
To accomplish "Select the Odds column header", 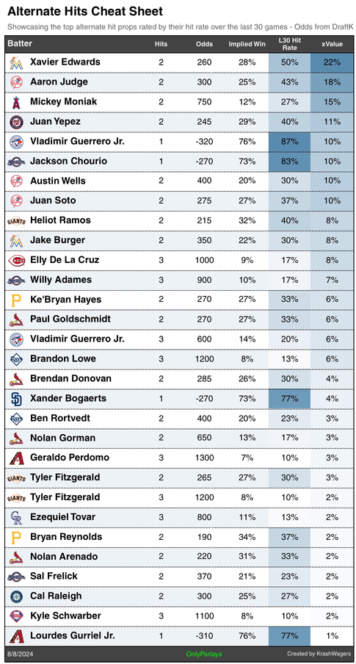I will (205, 44).
